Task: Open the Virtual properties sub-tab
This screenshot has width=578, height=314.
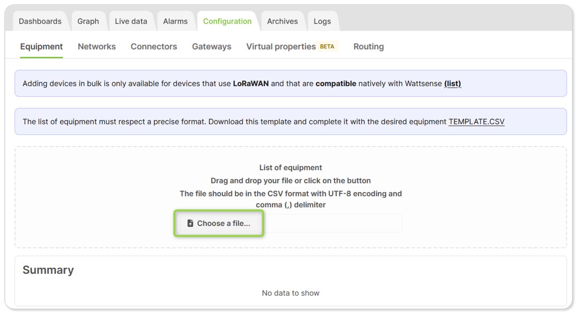Action: tap(281, 47)
